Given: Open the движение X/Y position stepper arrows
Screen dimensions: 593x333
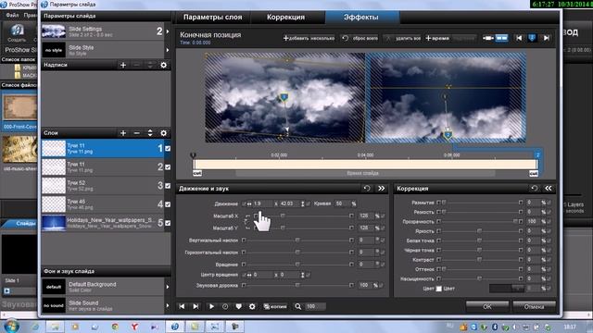Looking at the screenshot, I should coord(302,203).
